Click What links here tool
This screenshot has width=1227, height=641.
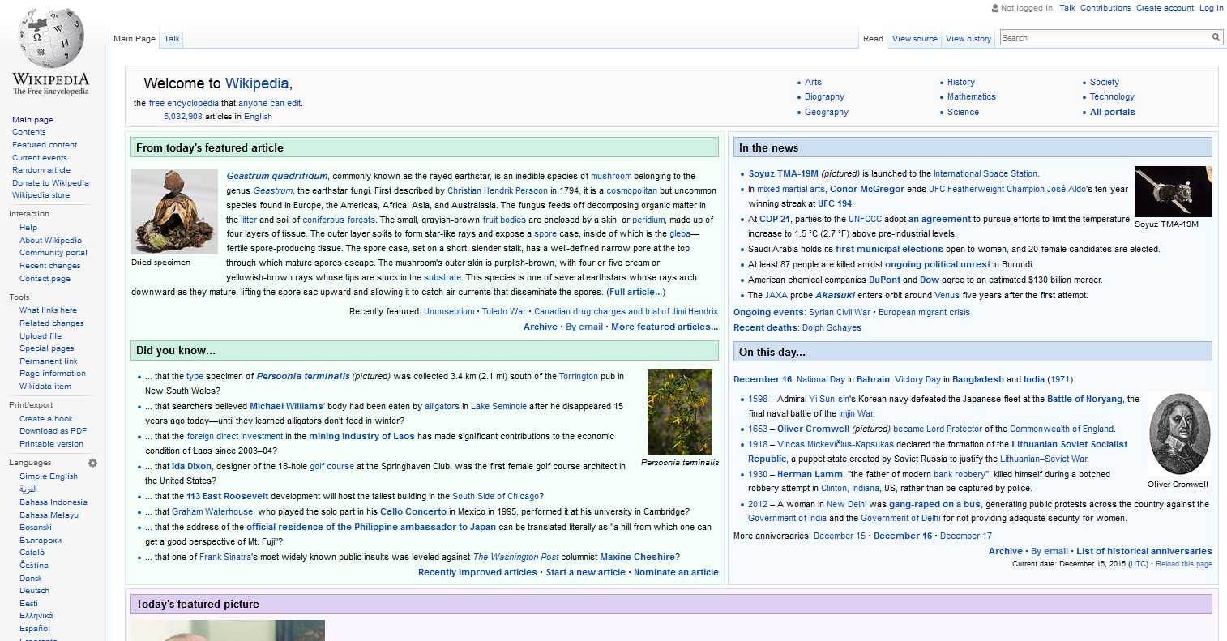[48, 310]
